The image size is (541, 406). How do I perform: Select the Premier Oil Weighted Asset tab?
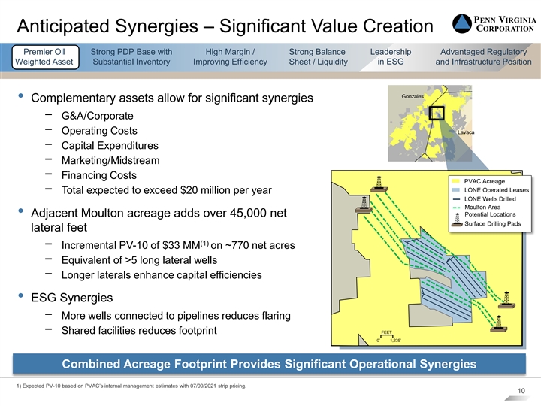[x=45, y=57]
